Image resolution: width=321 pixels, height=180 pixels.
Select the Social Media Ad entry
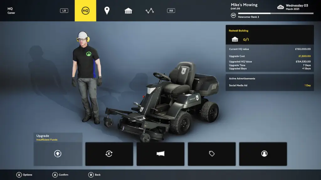[x=270, y=85]
